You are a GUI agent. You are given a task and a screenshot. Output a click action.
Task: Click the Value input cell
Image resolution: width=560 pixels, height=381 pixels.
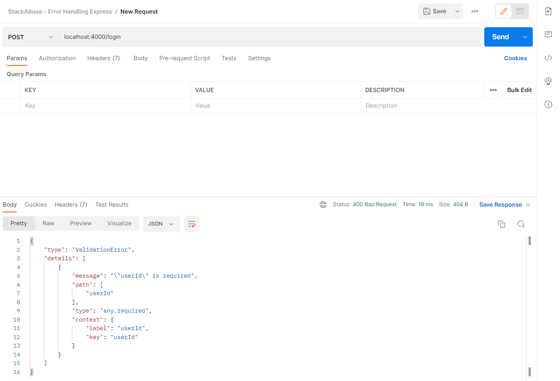[276, 106]
